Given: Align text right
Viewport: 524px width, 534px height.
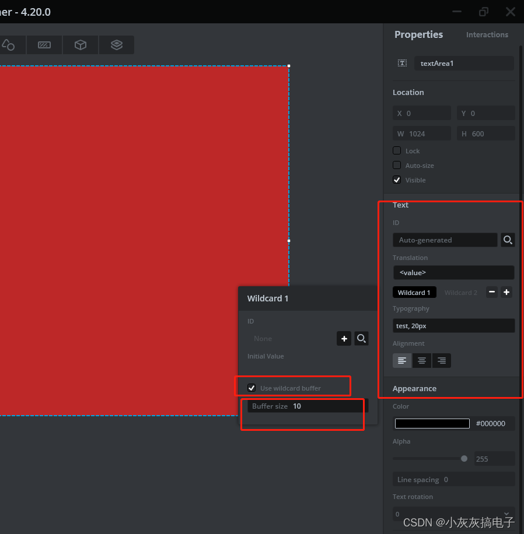Looking at the screenshot, I should (442, 361).
